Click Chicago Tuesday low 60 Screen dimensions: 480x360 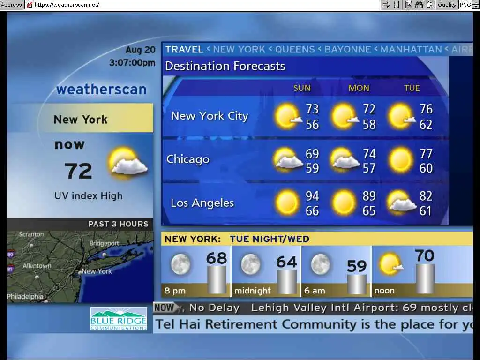click(426, 168)
